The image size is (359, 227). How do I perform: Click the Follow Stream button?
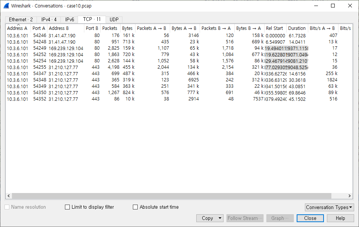(x=245, y=218)
